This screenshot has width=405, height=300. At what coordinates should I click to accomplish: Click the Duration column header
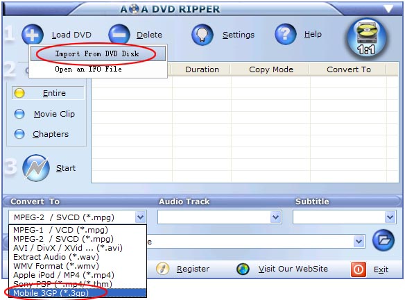[x=202, y=69]
